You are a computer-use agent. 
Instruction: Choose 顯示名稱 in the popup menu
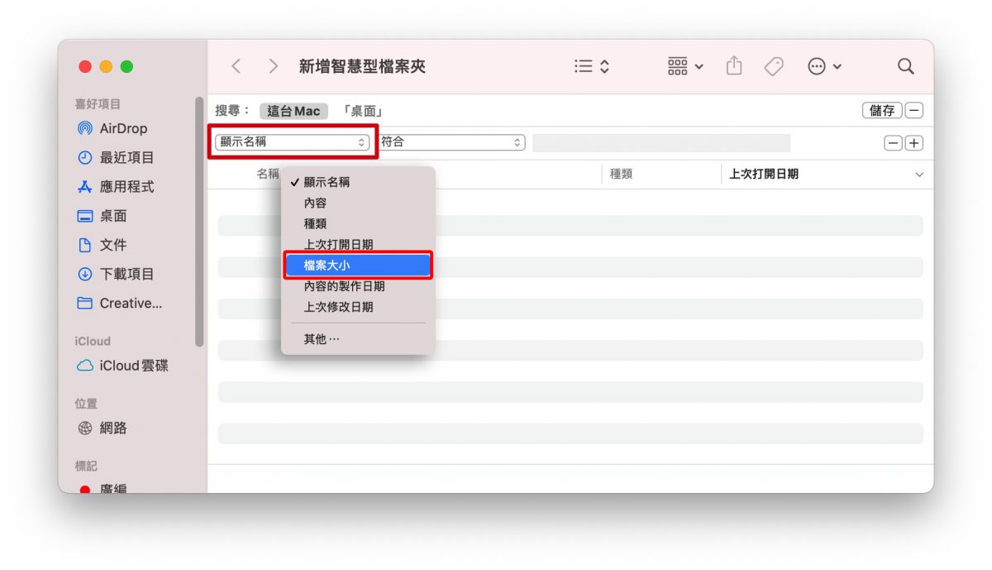pyautogui.click(x=357, y=182)
